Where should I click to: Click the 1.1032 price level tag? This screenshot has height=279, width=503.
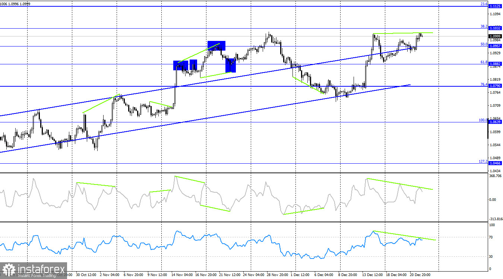495,28
